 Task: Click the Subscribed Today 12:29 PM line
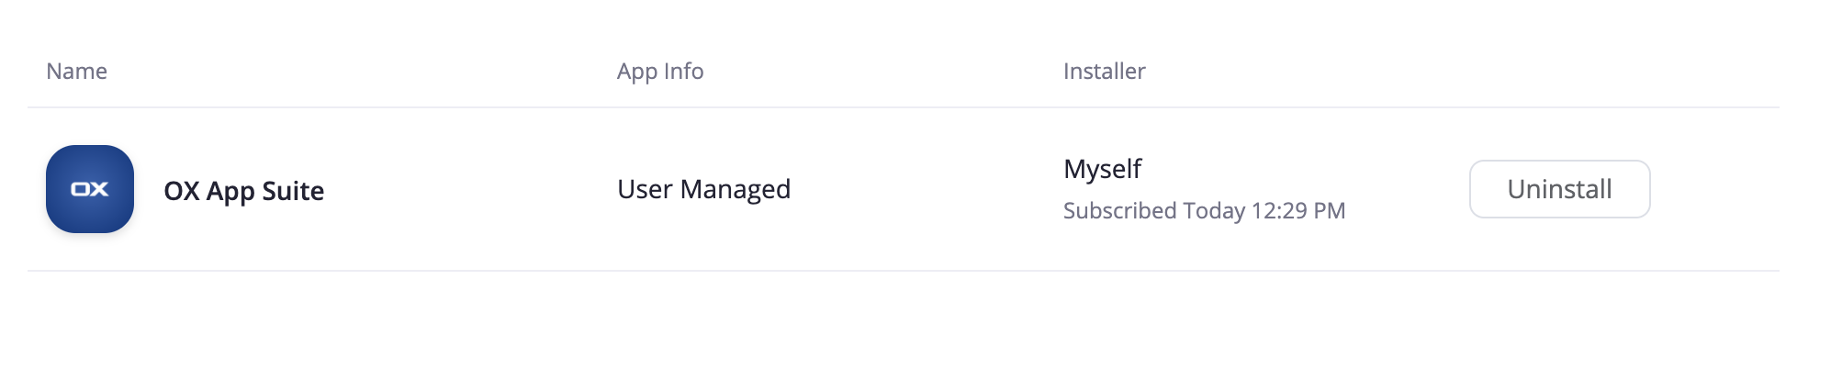tap(1204, 211)
